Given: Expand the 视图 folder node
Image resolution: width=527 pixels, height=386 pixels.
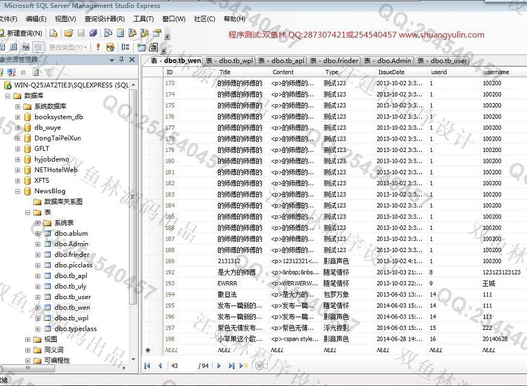Looking at the screenshot, I should (x=28, y=340).
